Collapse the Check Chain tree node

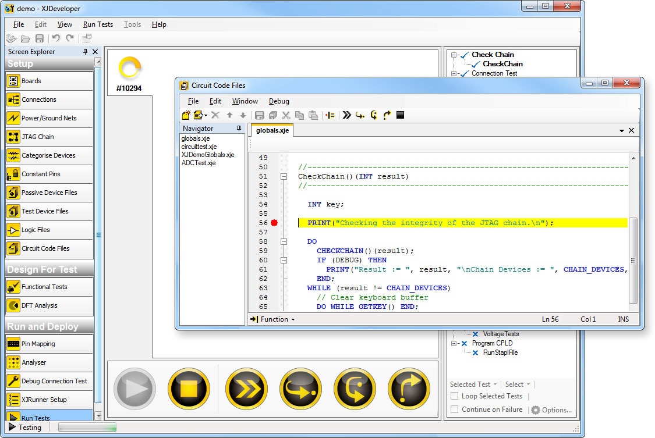pos(454,55)
